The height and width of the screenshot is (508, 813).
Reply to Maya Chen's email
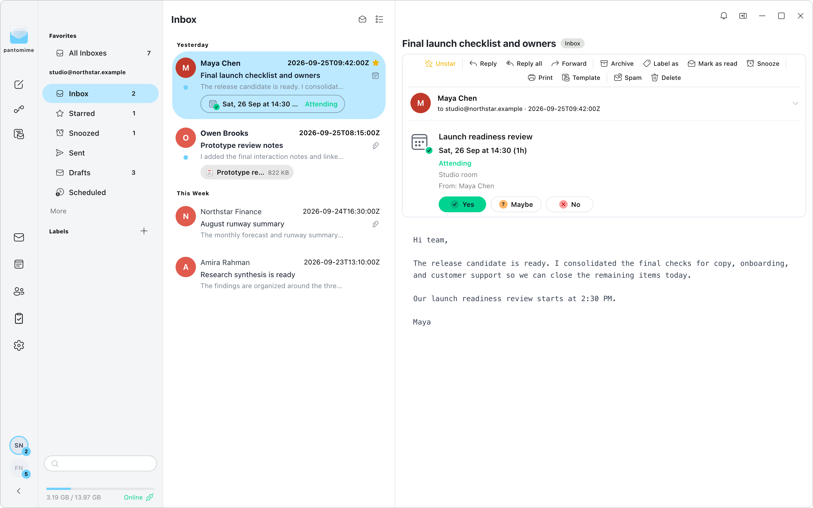coord(483,63)
